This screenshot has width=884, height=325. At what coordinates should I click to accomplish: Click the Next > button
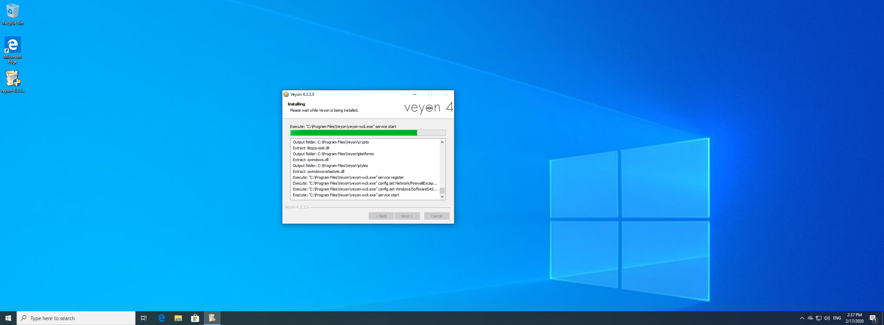point(407,216)
